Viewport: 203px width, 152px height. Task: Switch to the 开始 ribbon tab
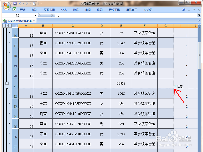coord(23,10)
